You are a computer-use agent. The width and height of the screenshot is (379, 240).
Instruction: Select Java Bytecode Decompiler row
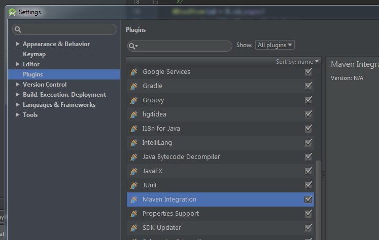click(x=220, y=157)
